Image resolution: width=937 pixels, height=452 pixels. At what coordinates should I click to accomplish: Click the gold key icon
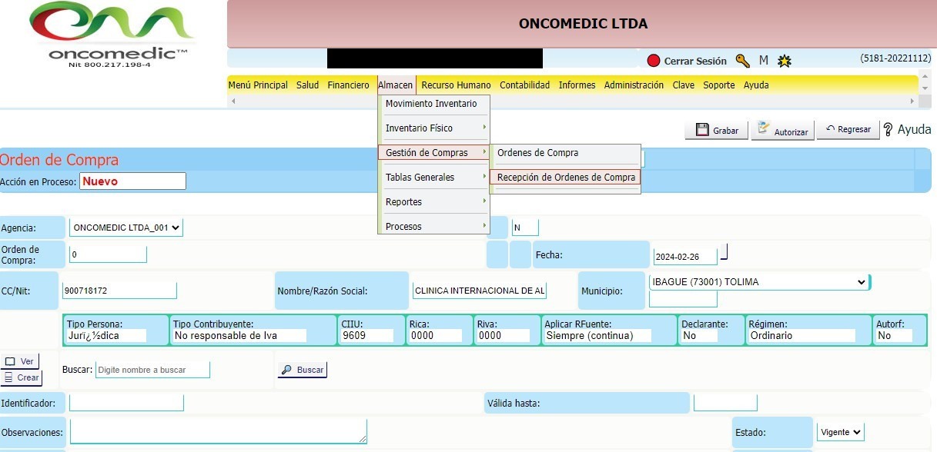pyautogui.click(x=742, y=61)
